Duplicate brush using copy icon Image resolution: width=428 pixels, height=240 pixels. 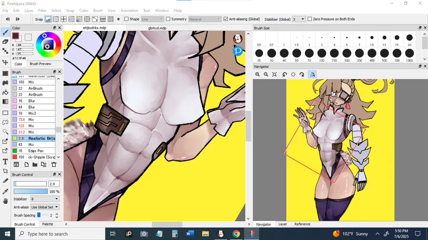tap(43, 165)
